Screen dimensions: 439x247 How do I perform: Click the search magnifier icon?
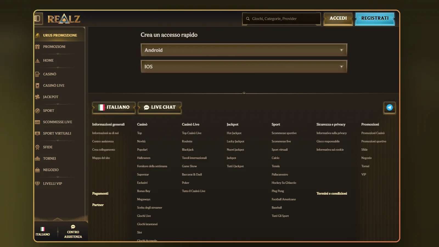tap(248, 19)
